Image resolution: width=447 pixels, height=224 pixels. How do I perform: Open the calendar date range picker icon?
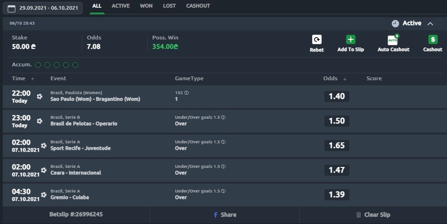click(x=12, y=8)
